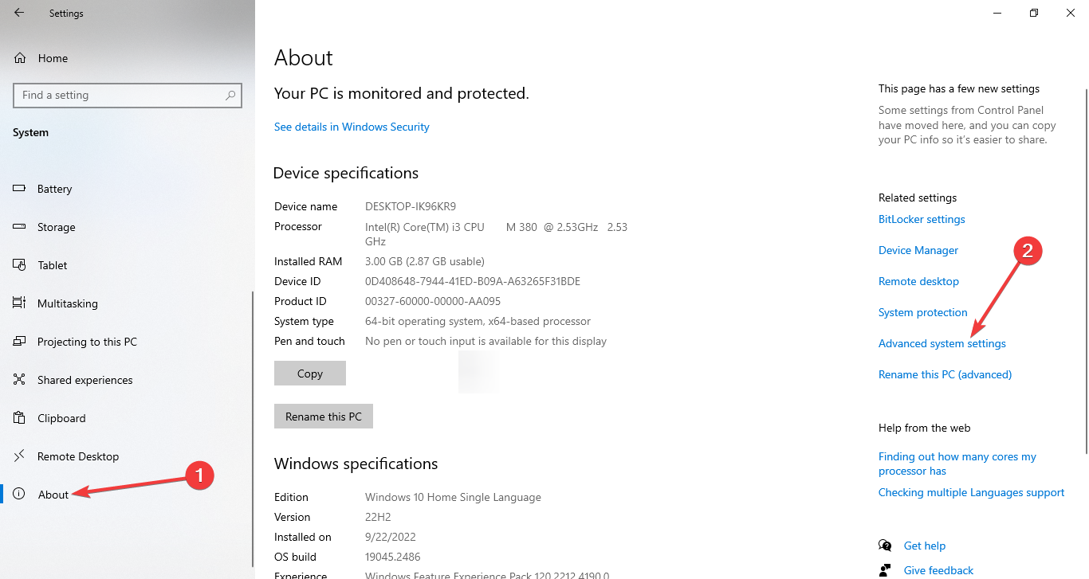Open BitLocker settings
The width and height of the screenshot is (1089, 579).
(921, 218)
